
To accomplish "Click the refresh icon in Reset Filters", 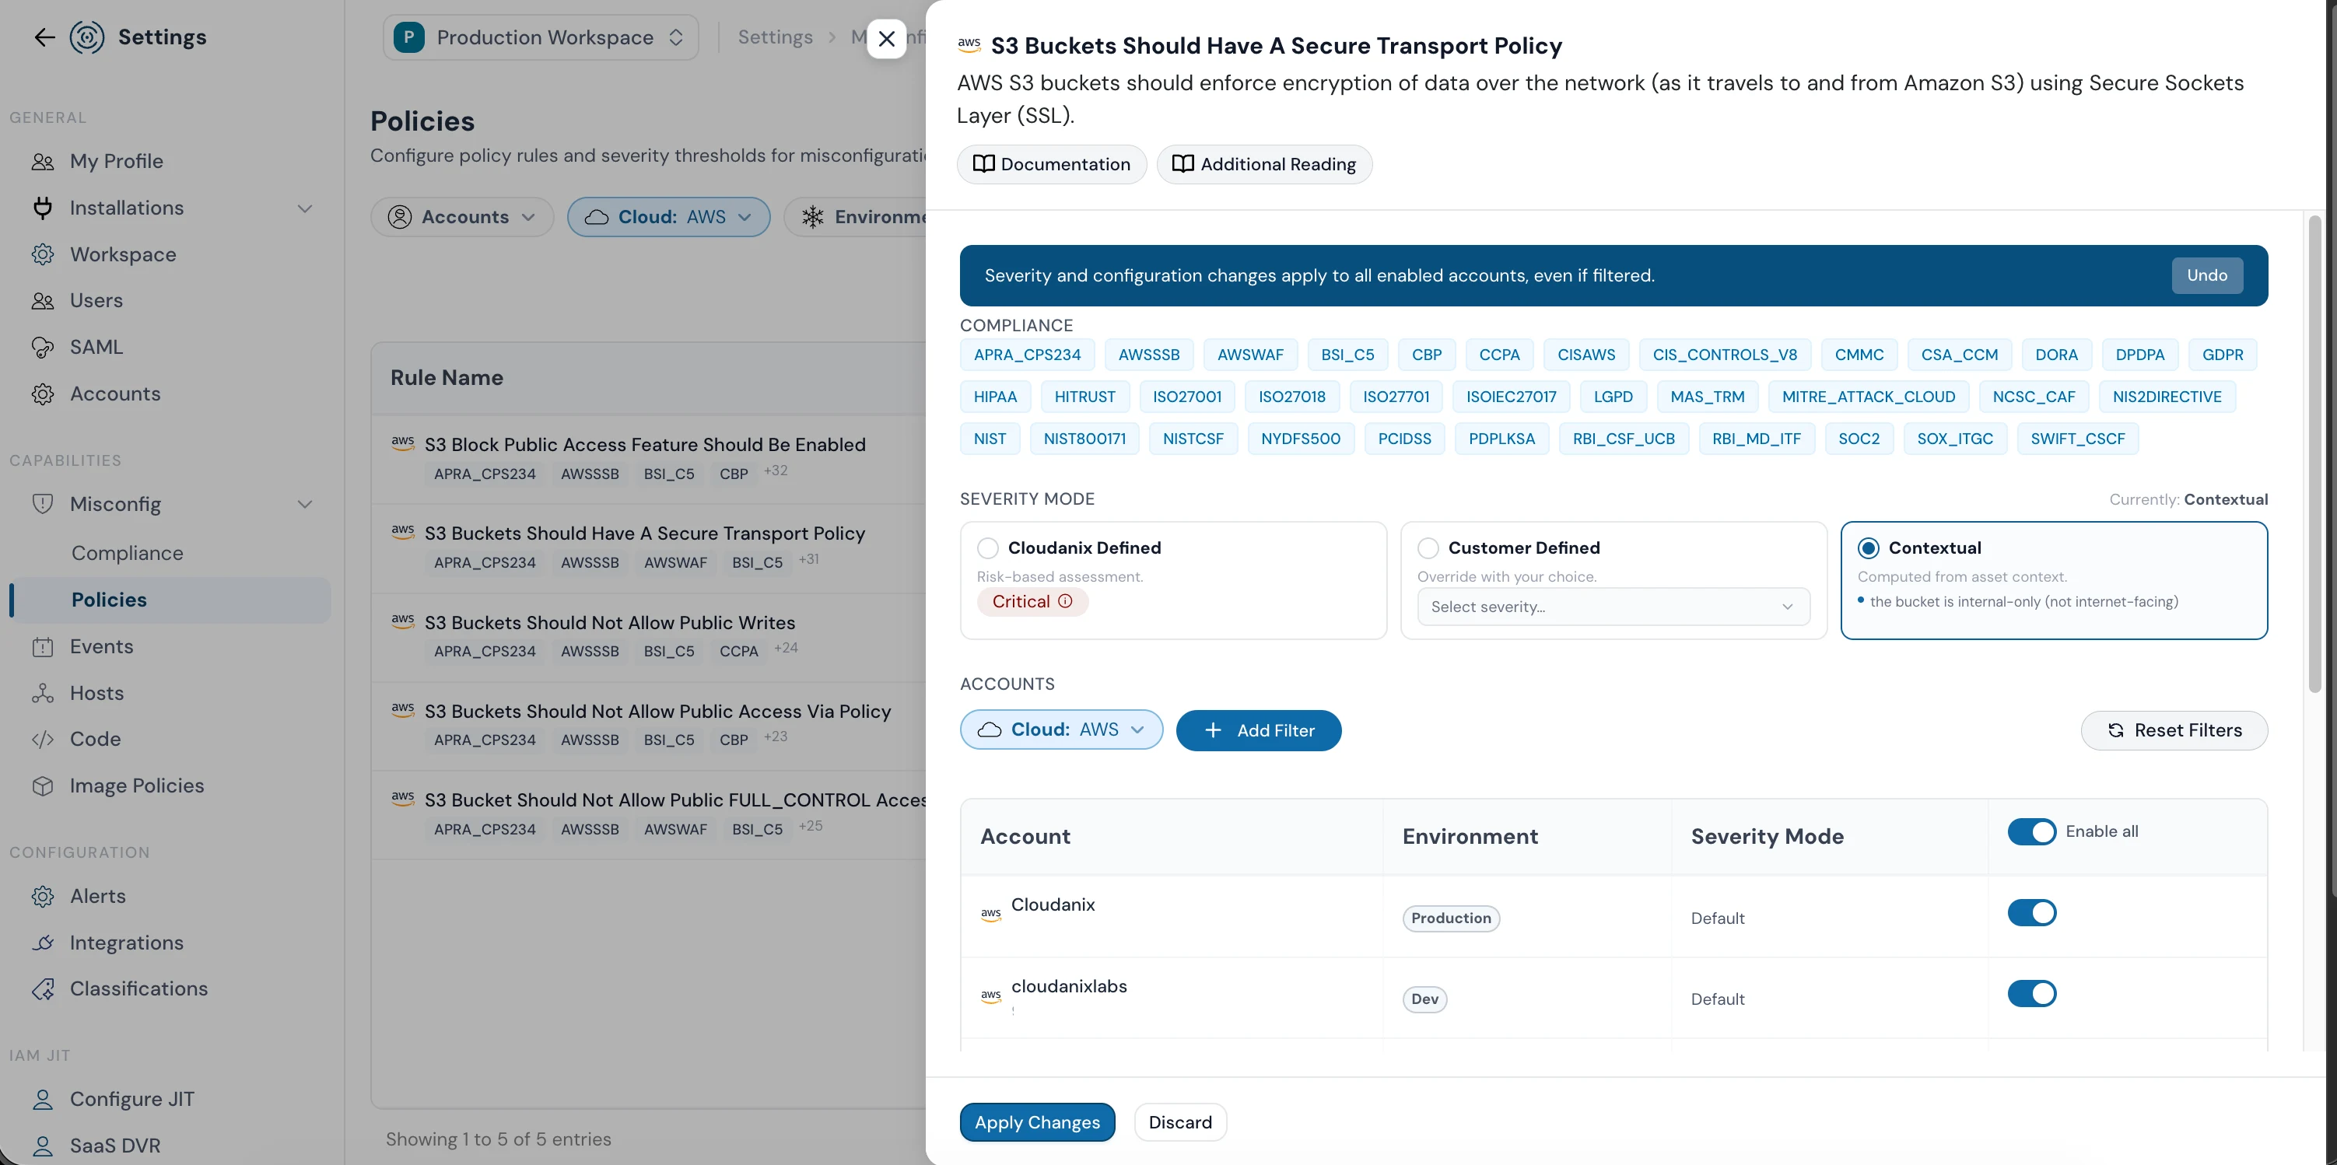I will coord(2115,731).
